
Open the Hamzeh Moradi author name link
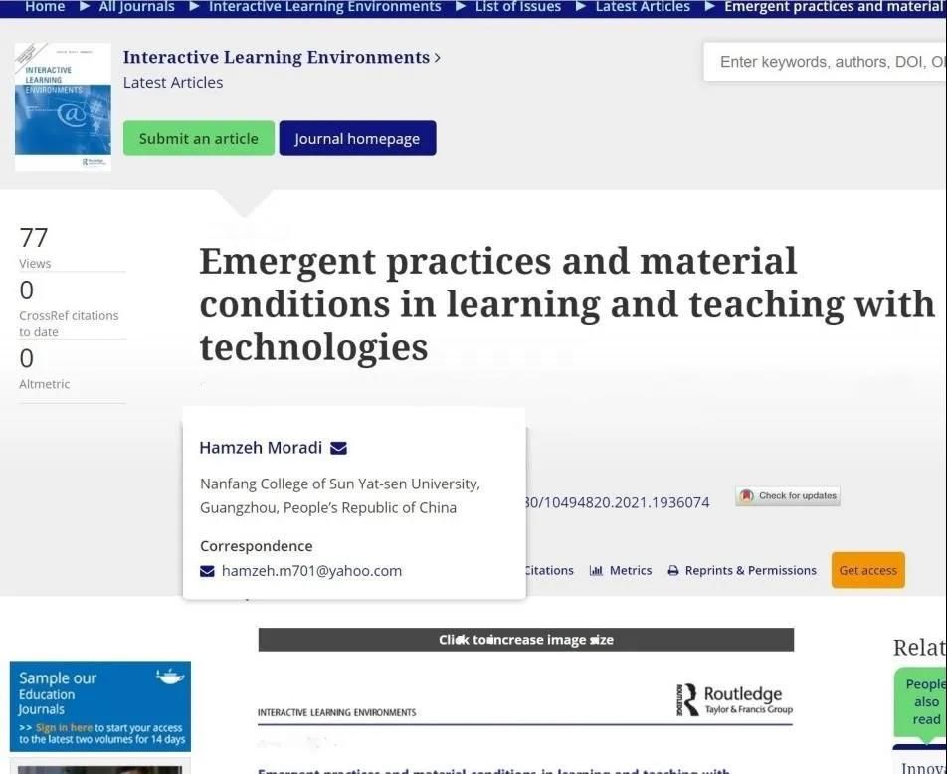tap(261, 448)
